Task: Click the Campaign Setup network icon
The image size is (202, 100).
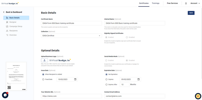Action: (7, 26)
